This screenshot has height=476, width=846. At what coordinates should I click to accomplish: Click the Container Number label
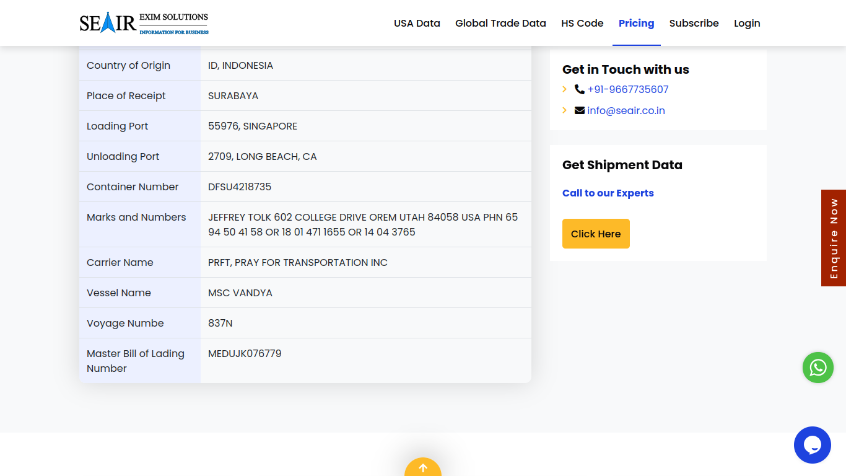pos(133,187)
